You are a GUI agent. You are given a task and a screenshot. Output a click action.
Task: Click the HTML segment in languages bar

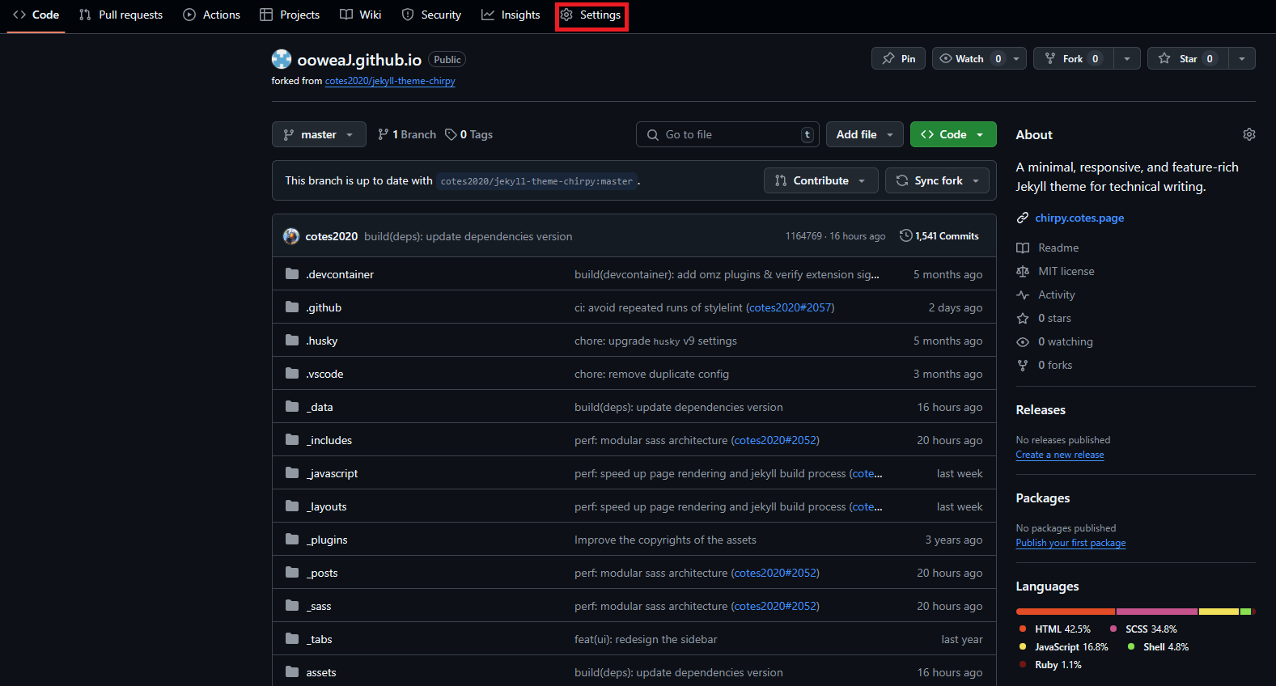(x=1065, y=612)
